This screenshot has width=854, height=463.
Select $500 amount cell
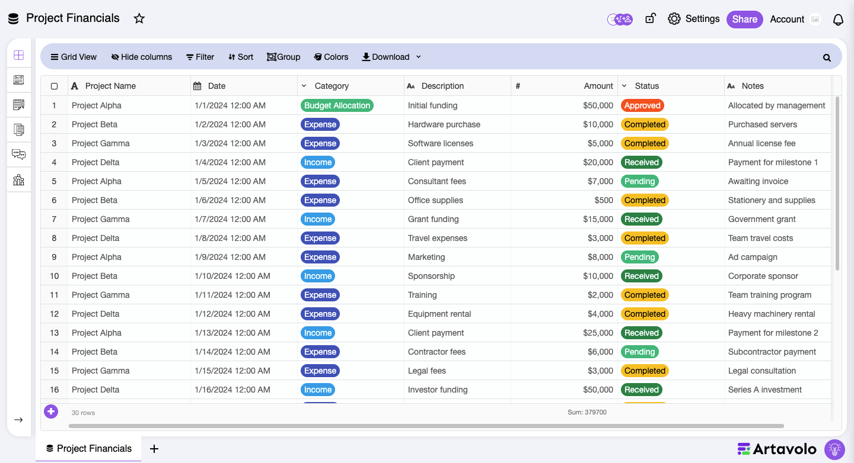[x=564, y=200]
